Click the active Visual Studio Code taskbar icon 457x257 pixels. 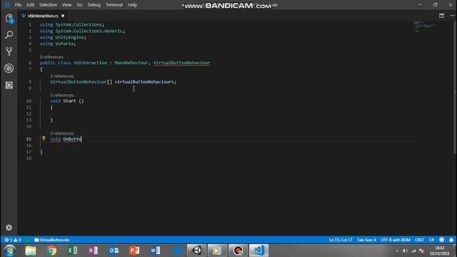(258, 251)
